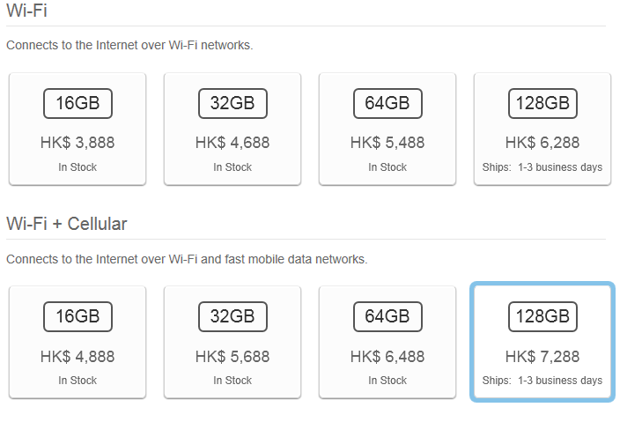Choose the Wi-Fi 64GB model card

point(387,129)
